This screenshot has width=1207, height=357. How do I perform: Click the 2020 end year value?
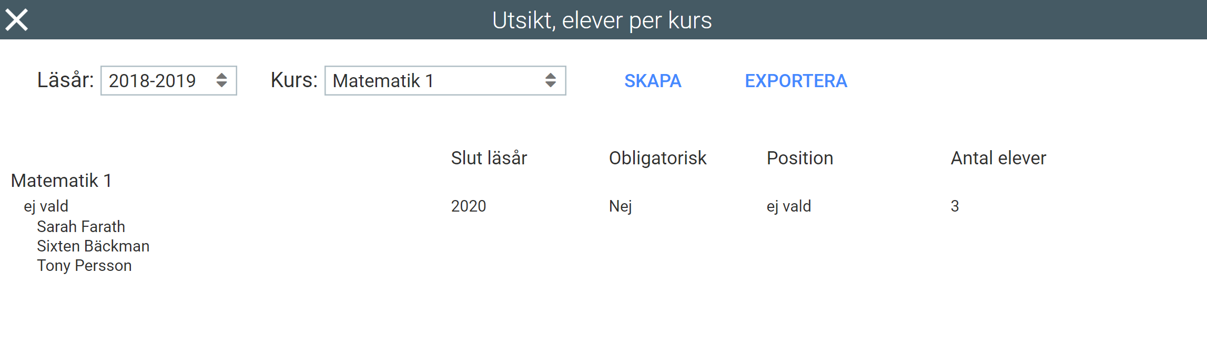468,206
